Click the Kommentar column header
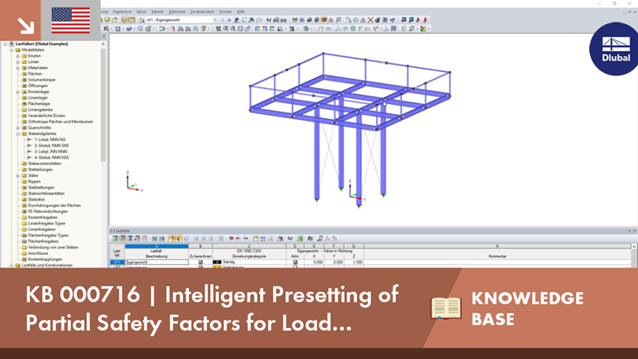This screenshot has width=638, height=359. [497, 256]
